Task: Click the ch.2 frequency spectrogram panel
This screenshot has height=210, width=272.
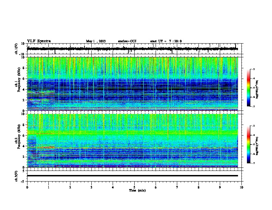Action: [x=134, y=141]
